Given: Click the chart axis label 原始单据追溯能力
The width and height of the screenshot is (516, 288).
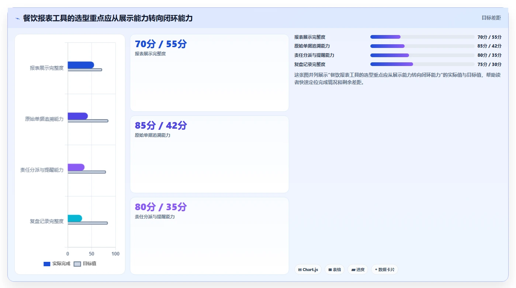Looking at the screenshot, I should (x=44, y=119).
